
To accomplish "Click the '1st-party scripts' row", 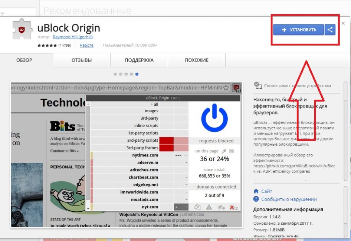I will (x=139, y=133).
